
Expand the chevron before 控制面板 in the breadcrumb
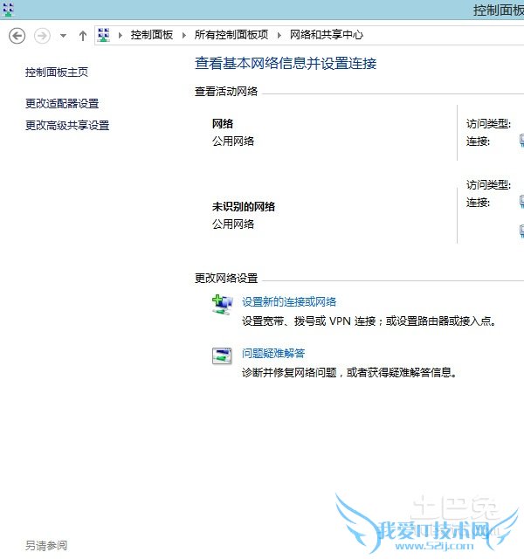click(121, 35)
